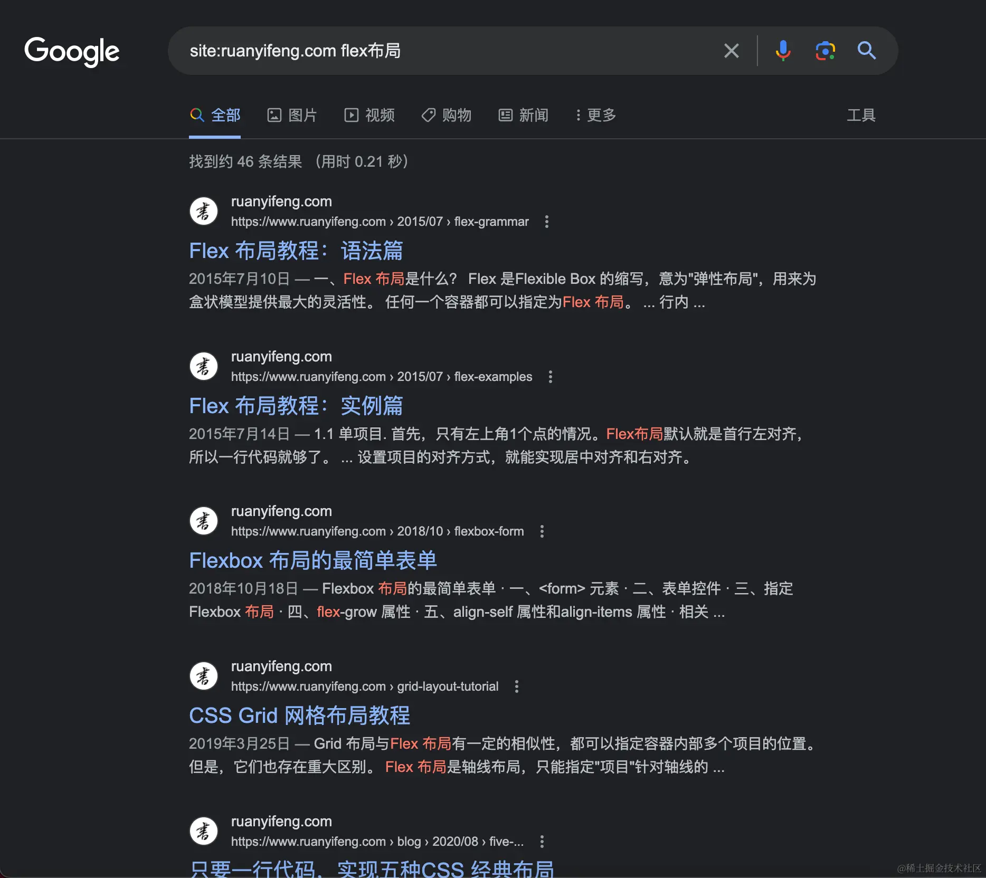
Task: Switch to the 图片 tab
Action: (x=292, y=115)
